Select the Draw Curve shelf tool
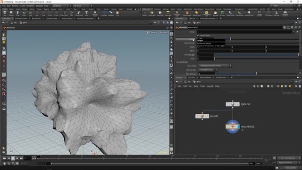 point(64,14)
